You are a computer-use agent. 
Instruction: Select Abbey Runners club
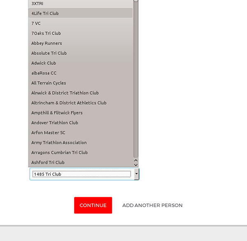coord(81,43)
